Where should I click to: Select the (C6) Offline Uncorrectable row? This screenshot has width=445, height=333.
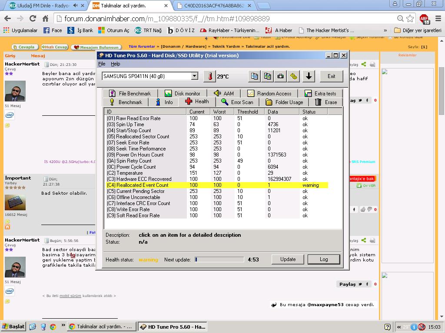coord(217,197)
